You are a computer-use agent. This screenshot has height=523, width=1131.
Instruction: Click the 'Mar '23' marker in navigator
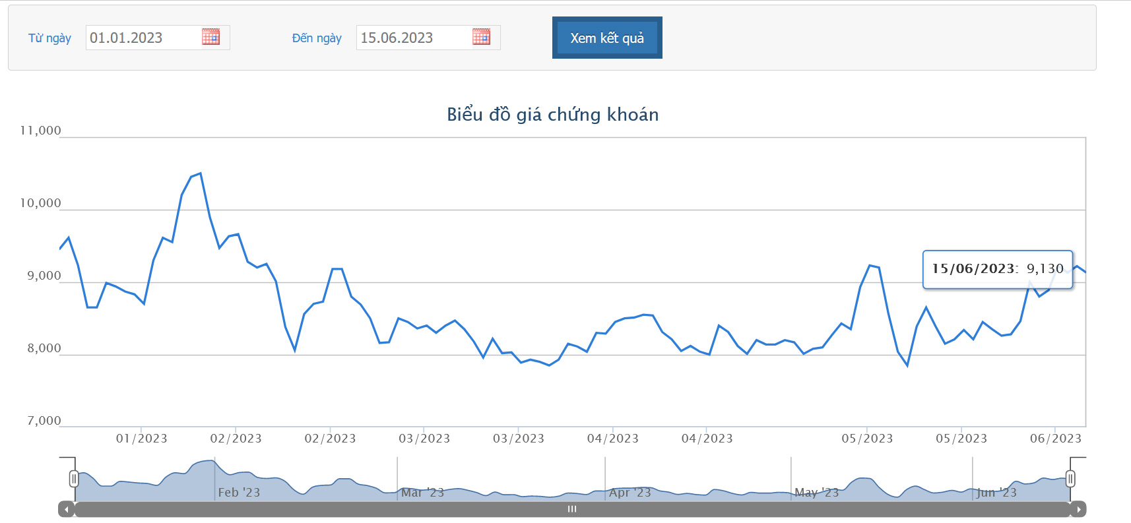click(422, 493)
